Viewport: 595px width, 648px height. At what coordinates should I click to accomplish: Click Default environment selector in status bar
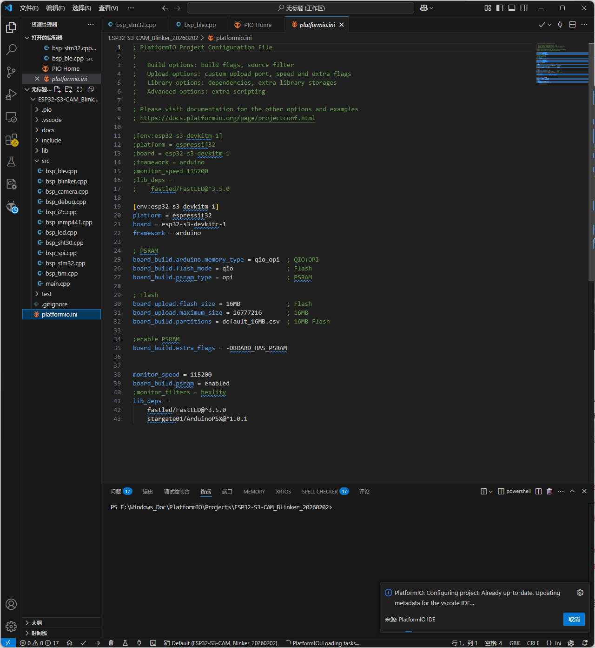click(x=220, y=643)
